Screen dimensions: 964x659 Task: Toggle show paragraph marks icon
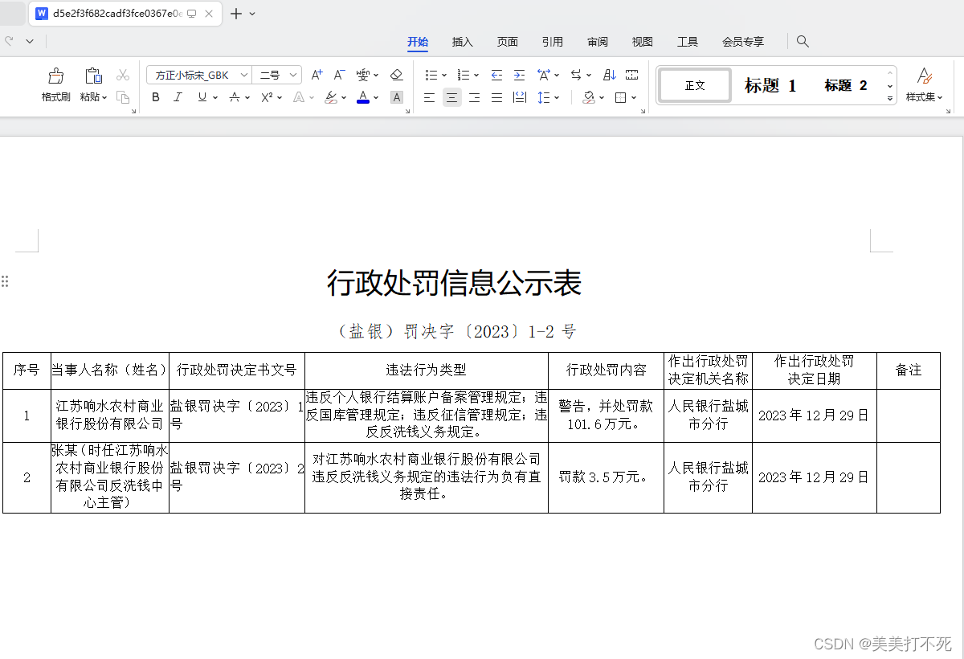click(631, 75)
